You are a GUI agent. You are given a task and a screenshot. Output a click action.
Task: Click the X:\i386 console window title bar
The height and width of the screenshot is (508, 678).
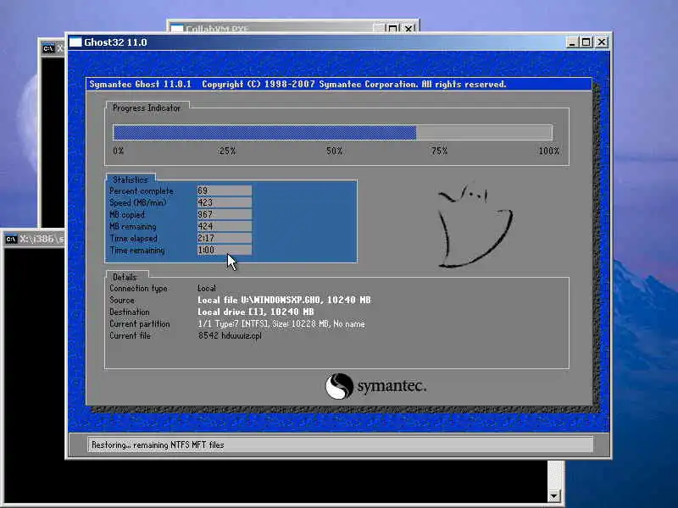tap(35, 239)
